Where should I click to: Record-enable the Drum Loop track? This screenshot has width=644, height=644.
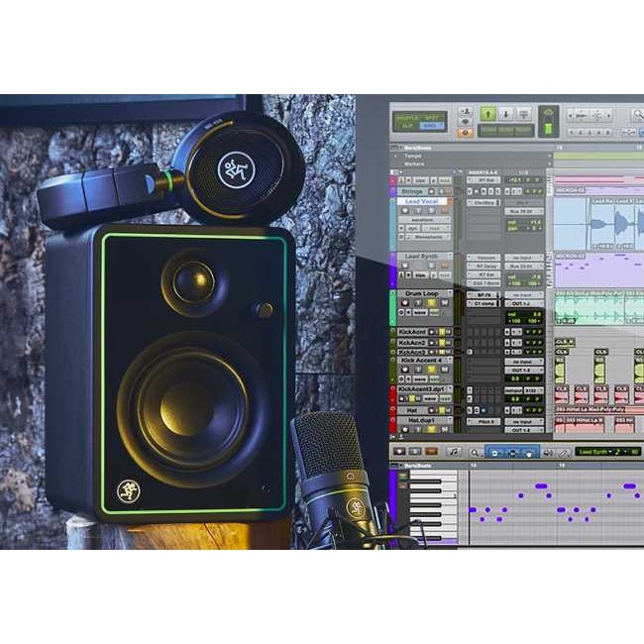[x=405, y=303]
